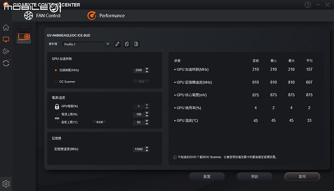Open the Home page in the sidebar
Viewport: 334px width, 191px height.
(x=6, y=27)
